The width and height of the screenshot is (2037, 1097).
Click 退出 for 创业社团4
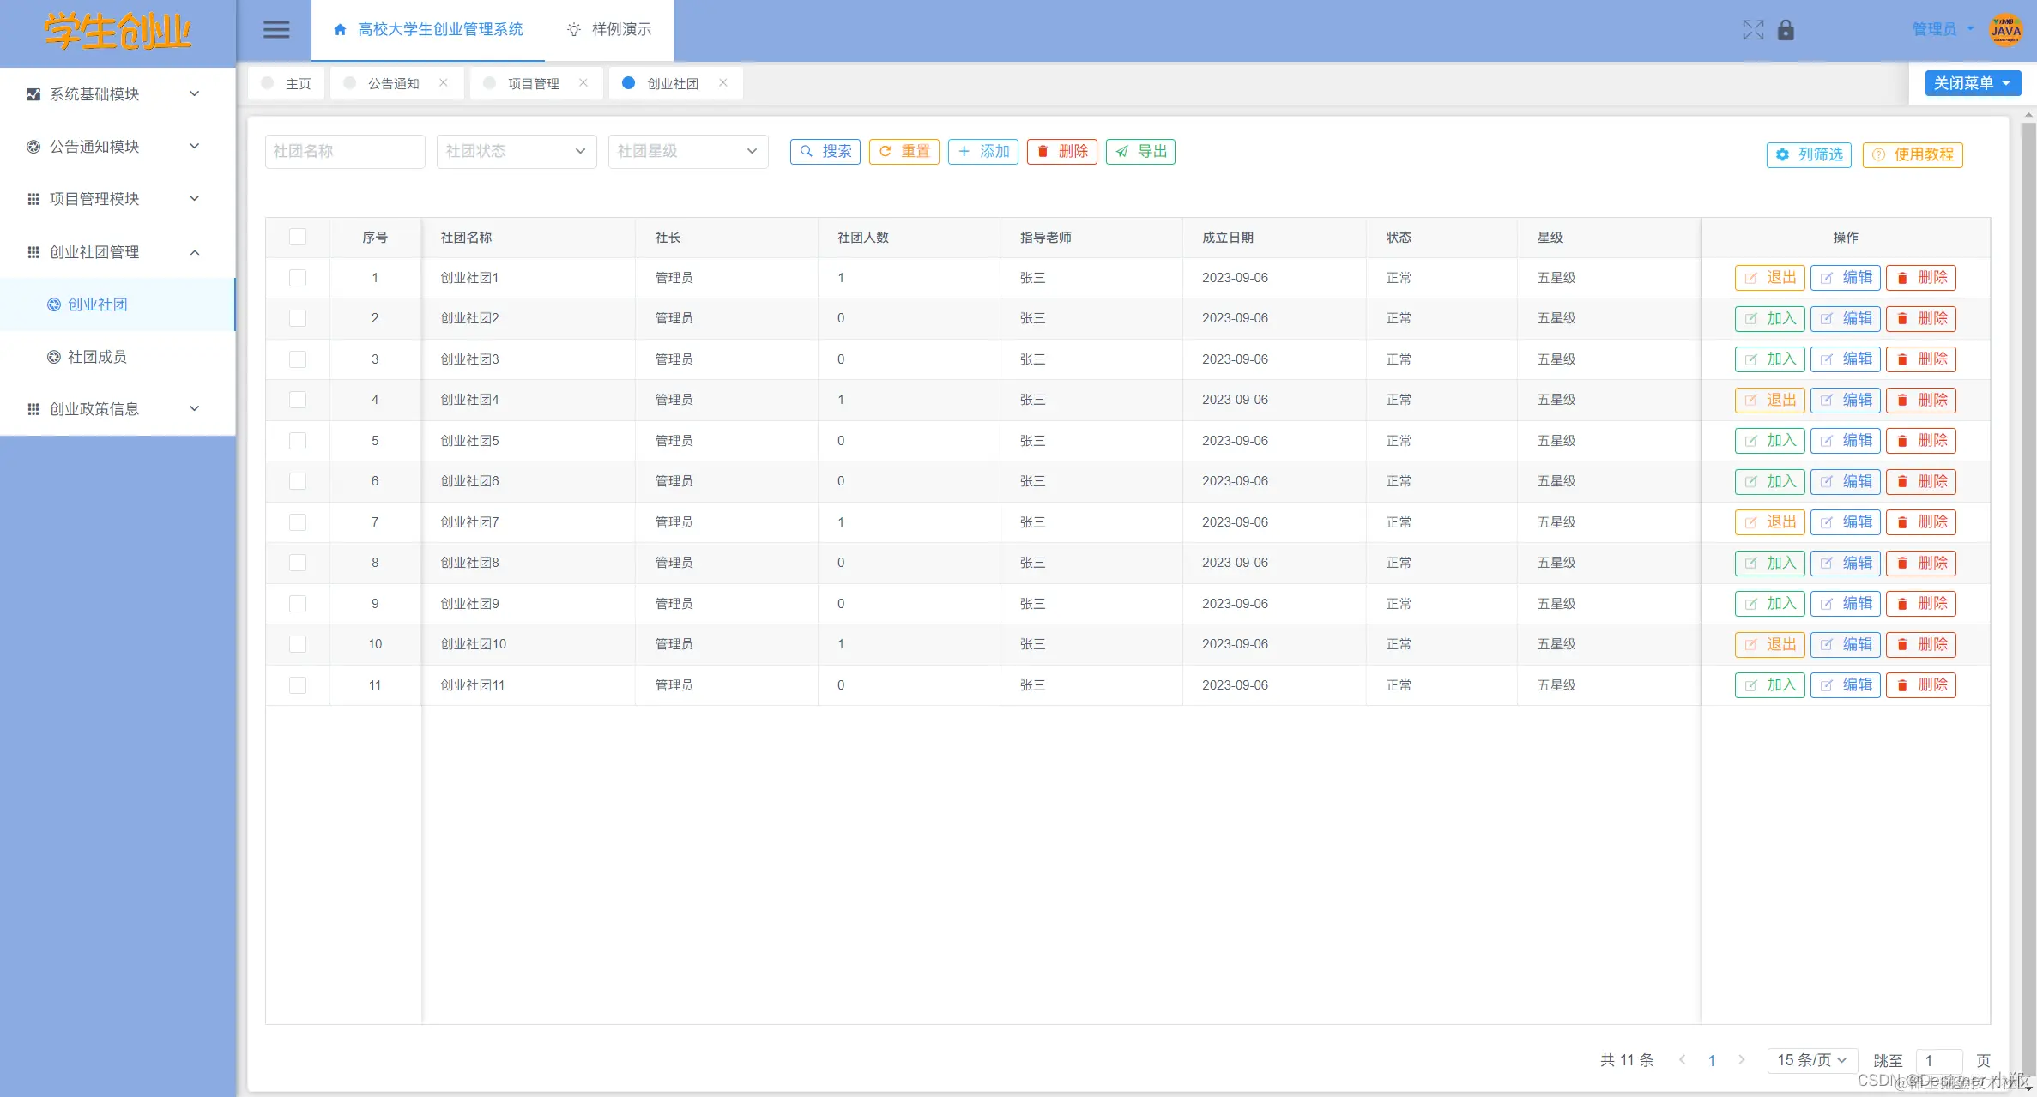[x=1769, y=400]
